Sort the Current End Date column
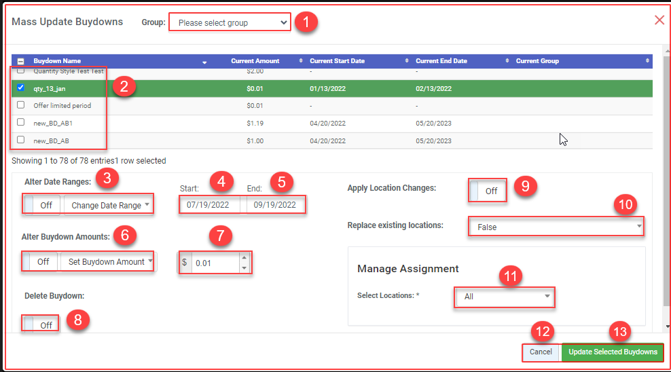Image resolution: width=671 pixels, height=372 pixels. (507, 60)
